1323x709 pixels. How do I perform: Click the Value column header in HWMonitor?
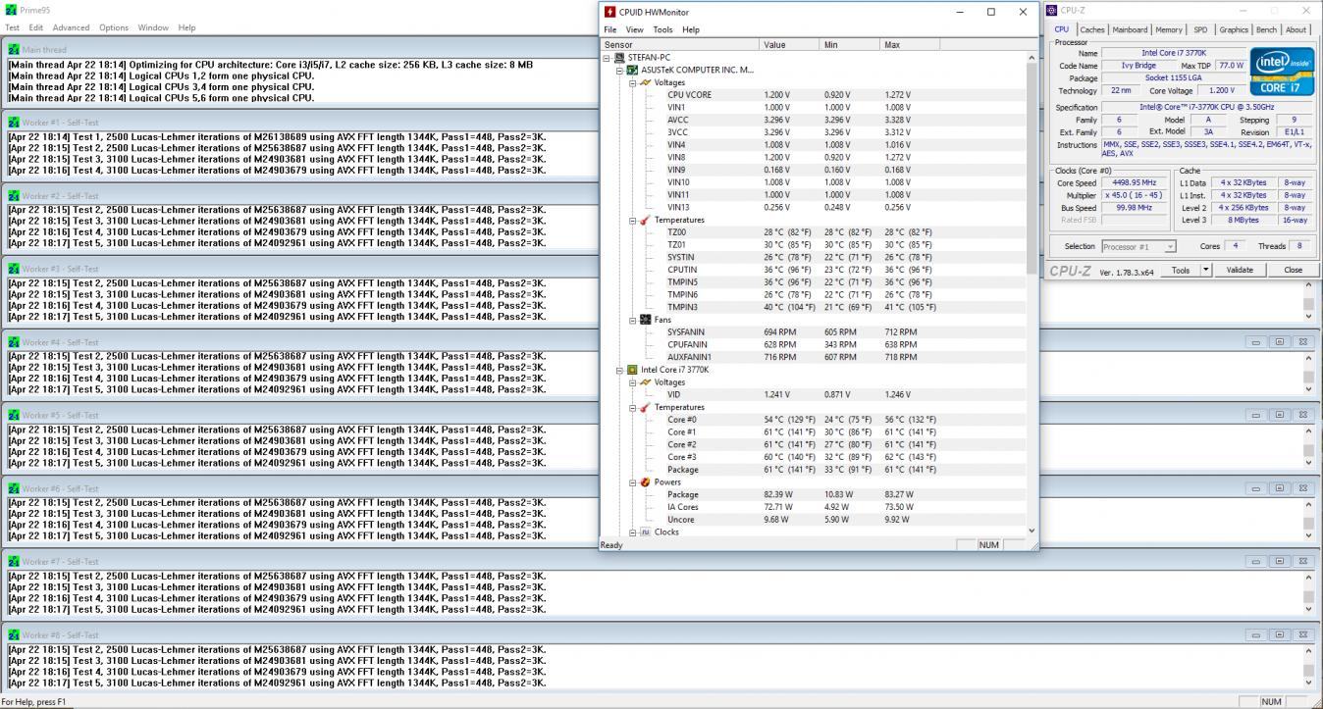pos(789,44)
